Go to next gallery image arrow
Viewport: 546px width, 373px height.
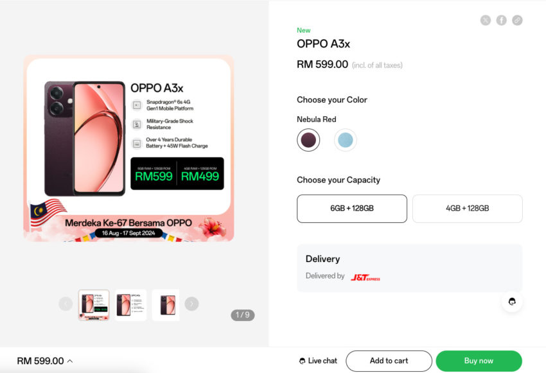coord(191,304)
